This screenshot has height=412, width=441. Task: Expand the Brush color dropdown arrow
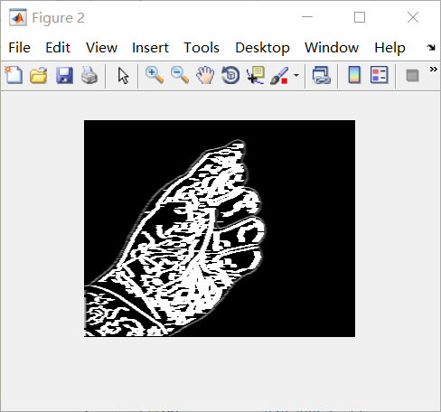click(296, 75)
